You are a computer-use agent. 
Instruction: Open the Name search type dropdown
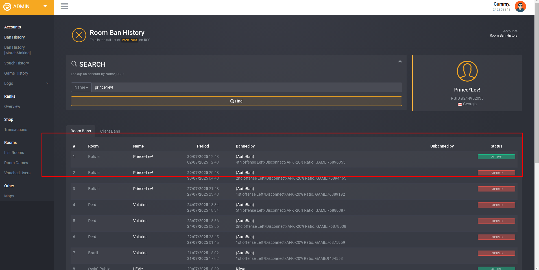pos(81,87)
